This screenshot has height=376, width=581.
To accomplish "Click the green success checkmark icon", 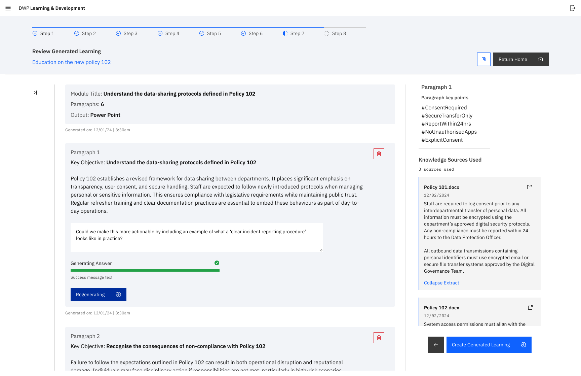I will click(x=217, y=263).
